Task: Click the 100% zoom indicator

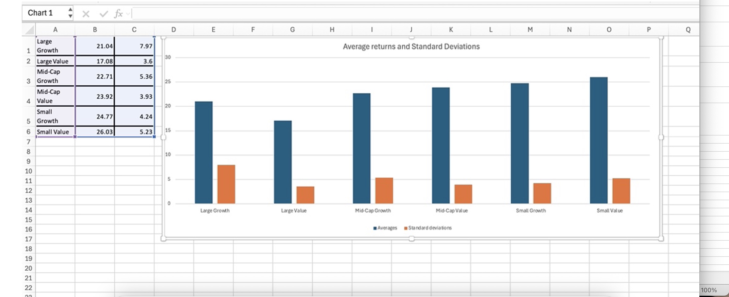Action: pos(708,290)
